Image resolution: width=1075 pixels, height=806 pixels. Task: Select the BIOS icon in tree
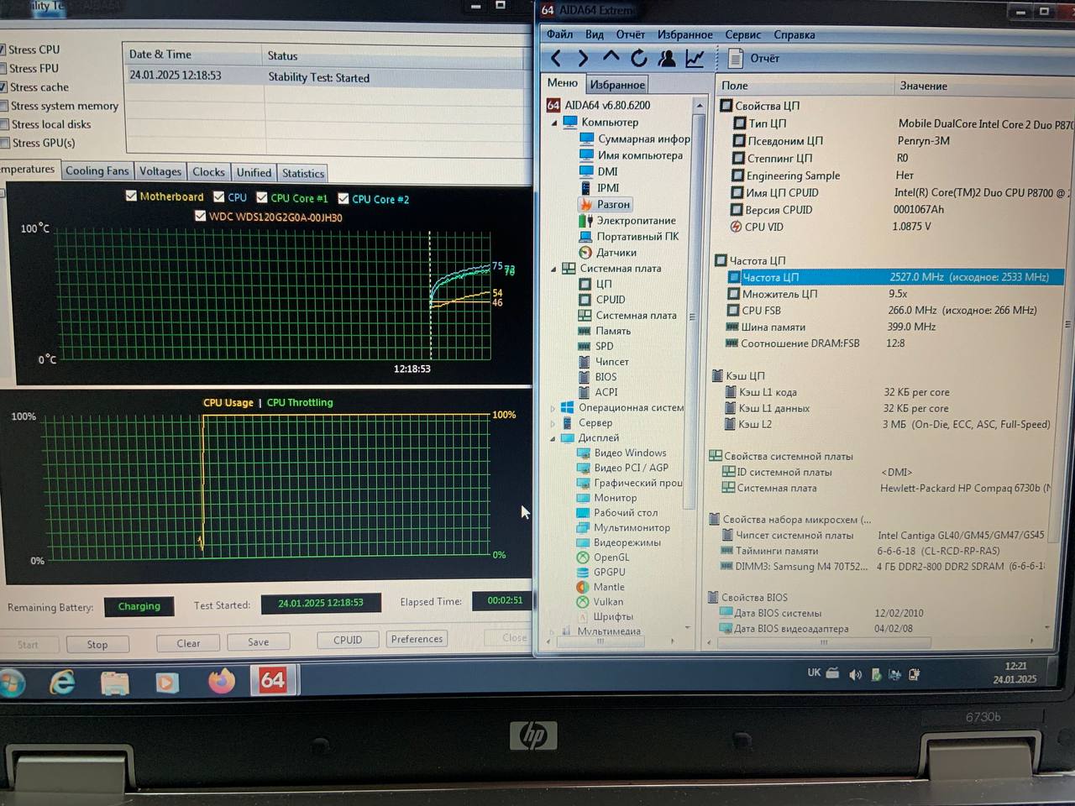585,377
